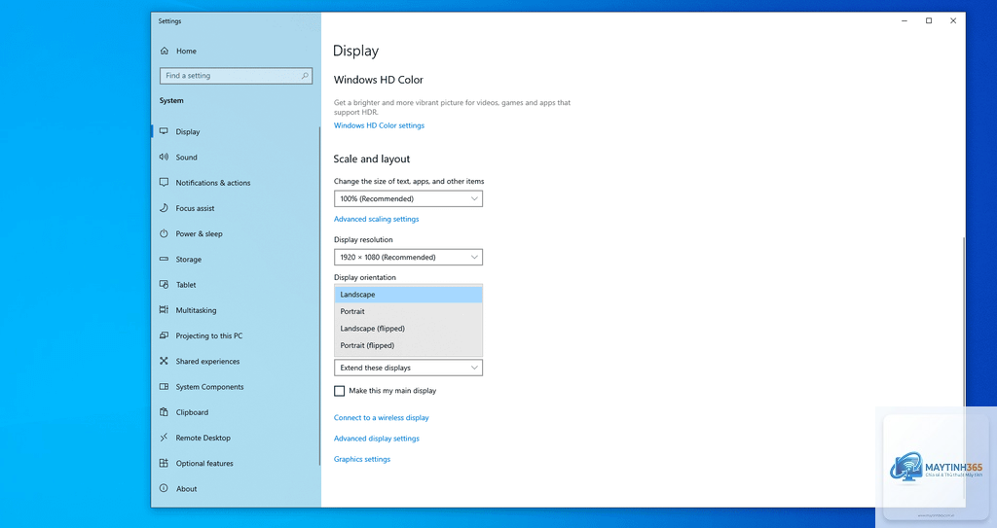Focus the Find a setting search box
The width and height of the screenshot is (997, 528).
(236, 76)
